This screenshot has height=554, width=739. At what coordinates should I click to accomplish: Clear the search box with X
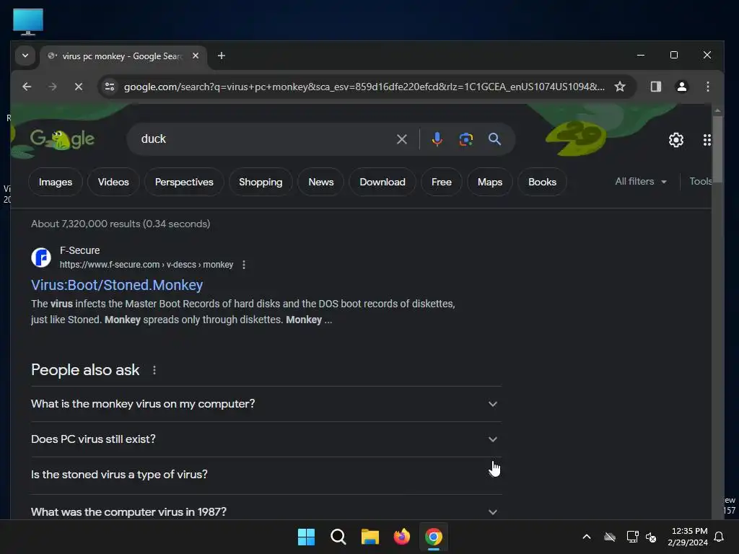(401, 139)
